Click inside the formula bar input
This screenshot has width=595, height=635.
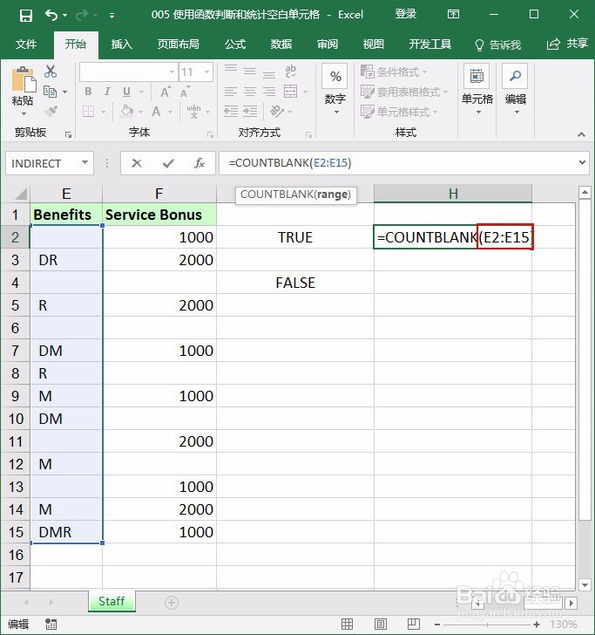pos(398,163)
